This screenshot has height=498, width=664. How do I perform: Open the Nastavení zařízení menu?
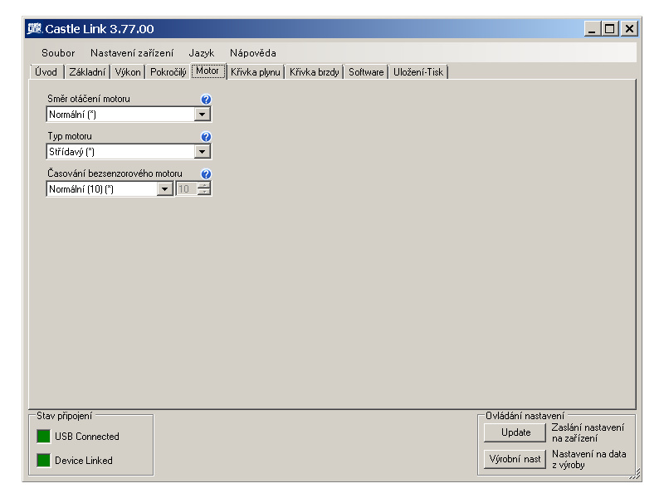(132, 53)
